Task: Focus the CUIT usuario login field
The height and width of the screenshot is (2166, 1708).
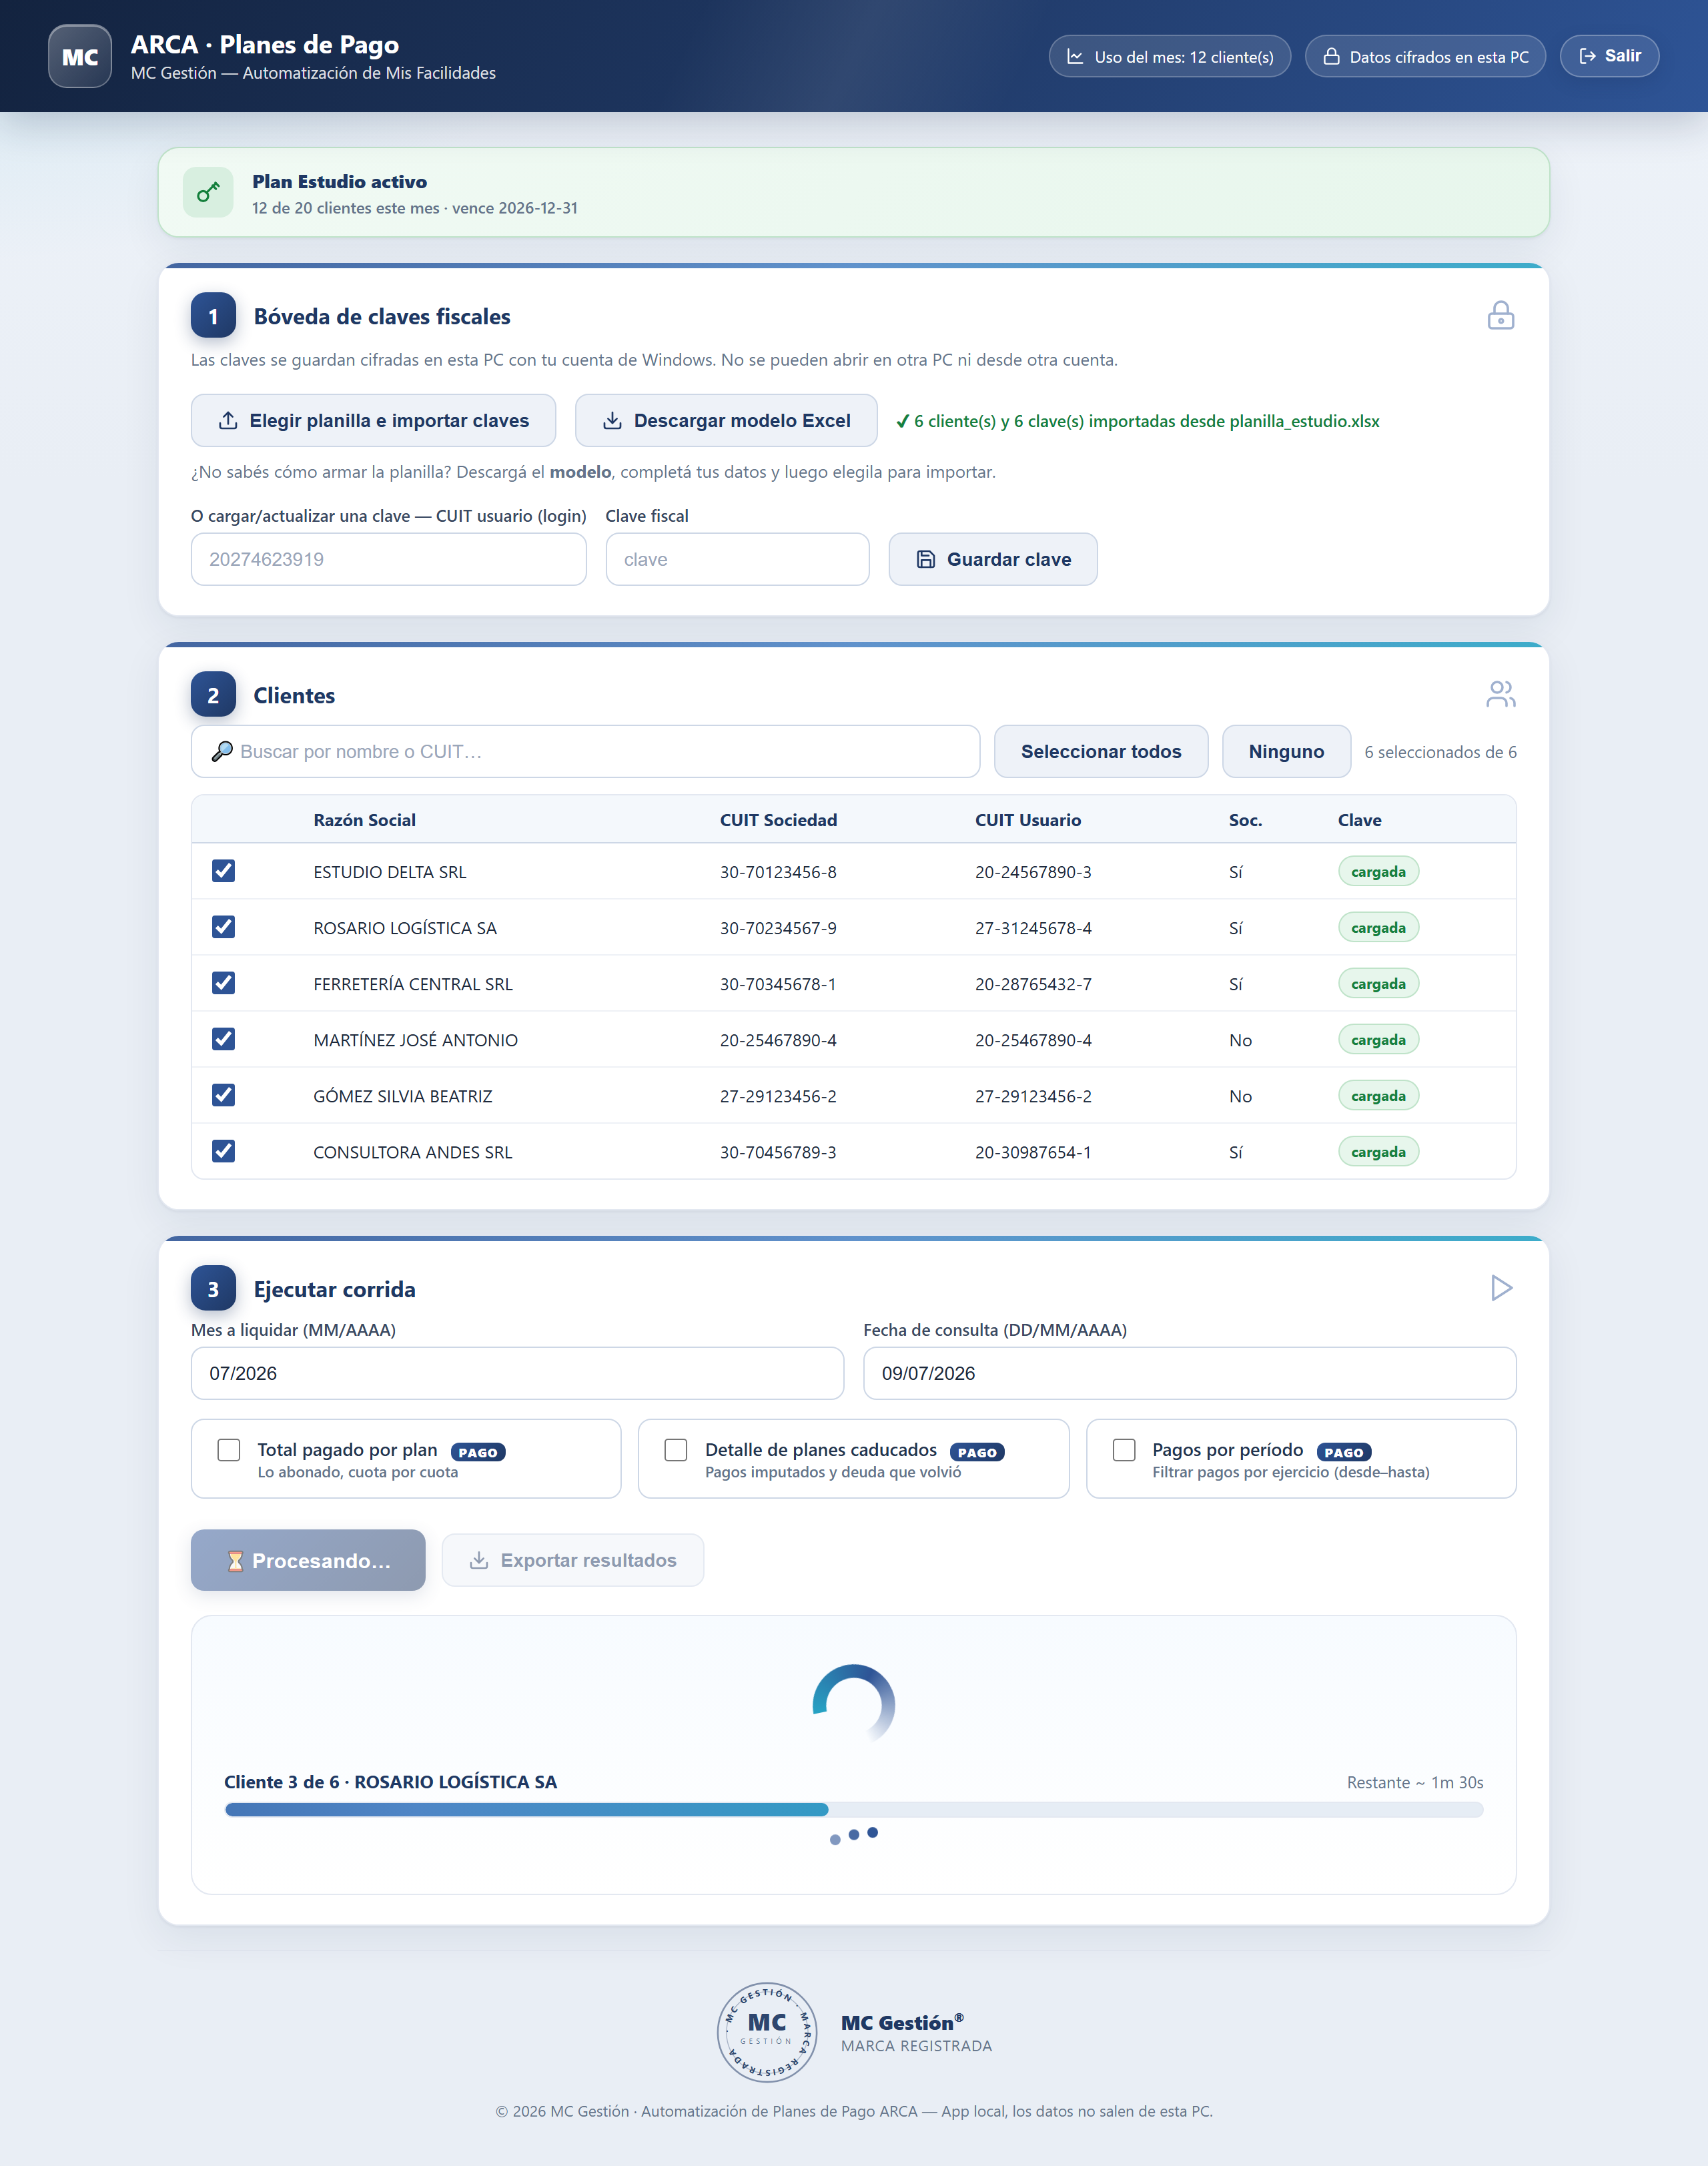Action: (388, 560)
